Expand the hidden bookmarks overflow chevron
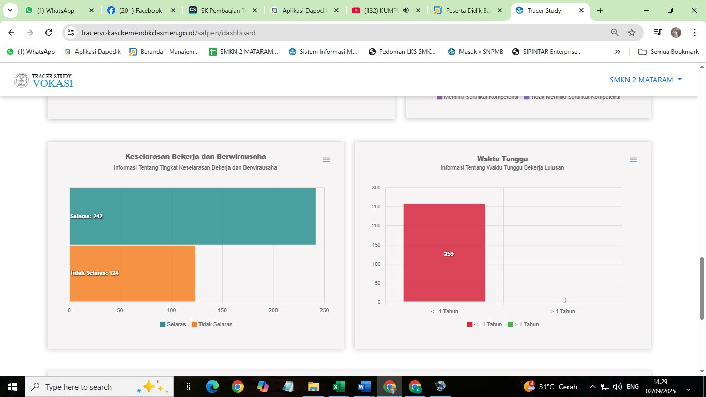 coord(617,52)
